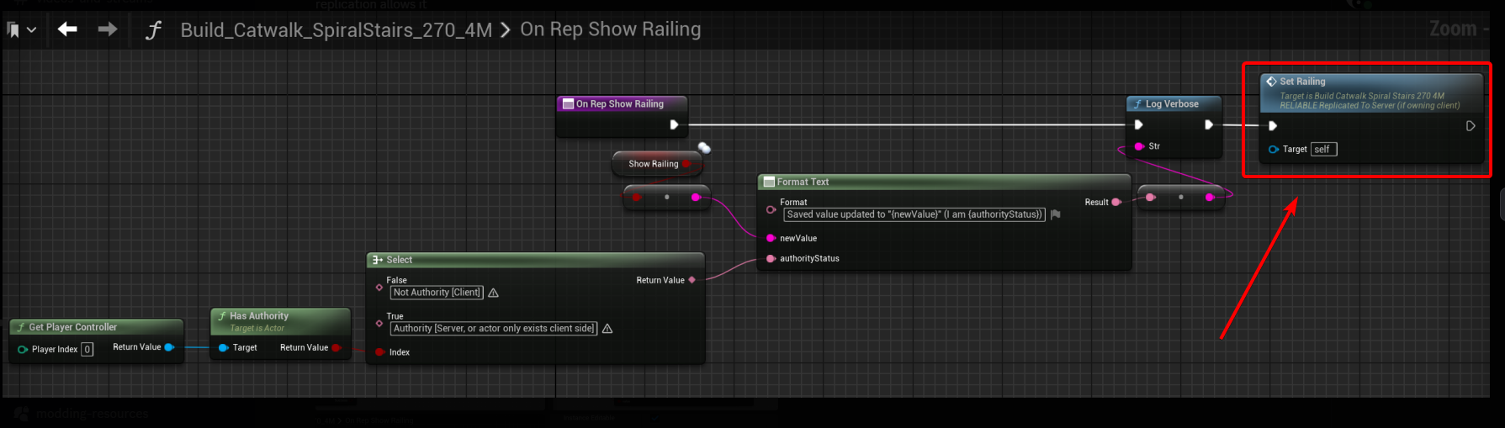Edit the "Authority [Server, or actor only exists client side]" field

(494, 329)
